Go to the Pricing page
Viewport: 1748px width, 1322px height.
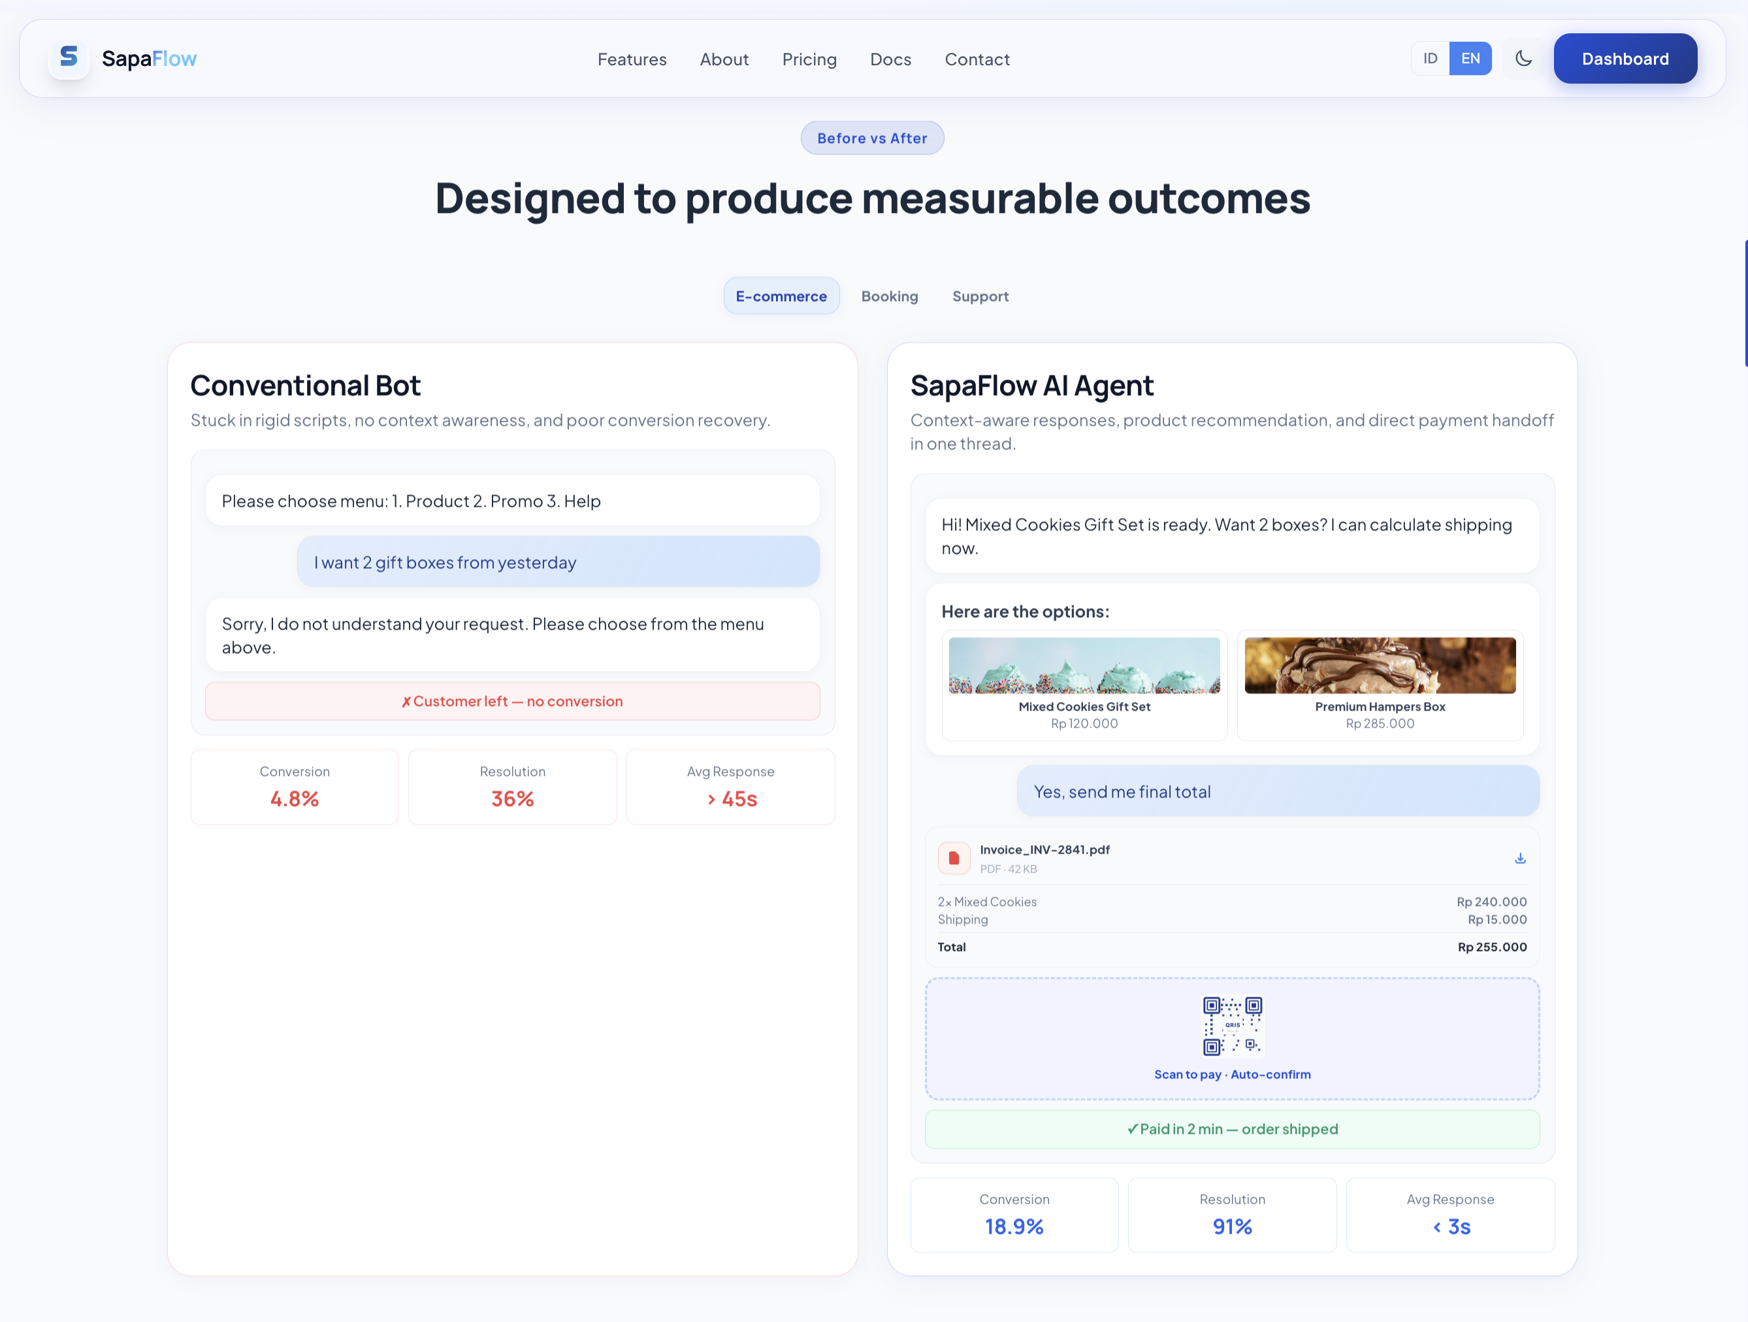click(809, 59)
